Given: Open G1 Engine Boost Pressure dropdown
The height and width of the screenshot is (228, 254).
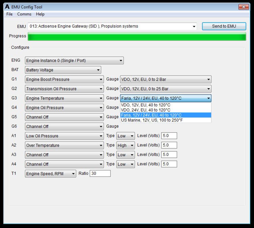Looking at the screenshot, I should click(64, 79).
